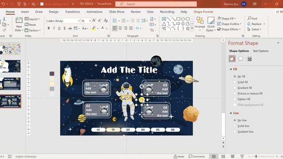Click the Find button
Screen dimensions: 283x159
pyautogui.click(x=252, y=19)
